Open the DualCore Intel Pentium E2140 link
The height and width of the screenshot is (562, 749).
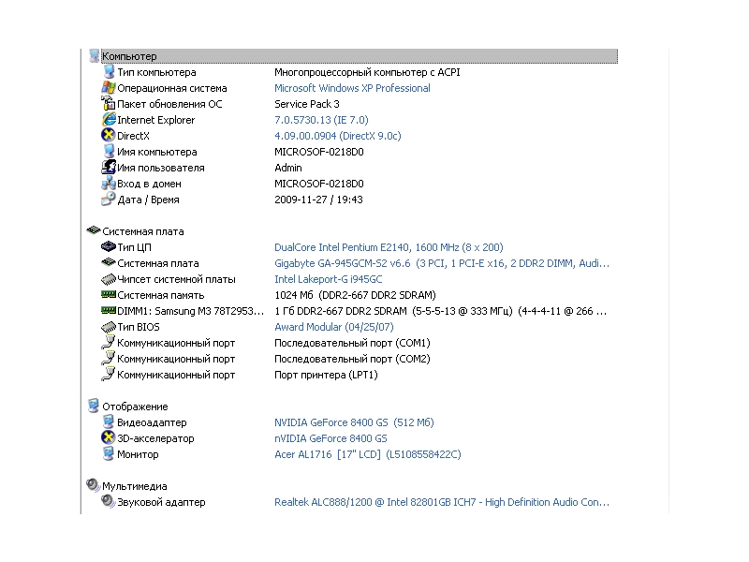pyautogui.click(x=389, y=247)
